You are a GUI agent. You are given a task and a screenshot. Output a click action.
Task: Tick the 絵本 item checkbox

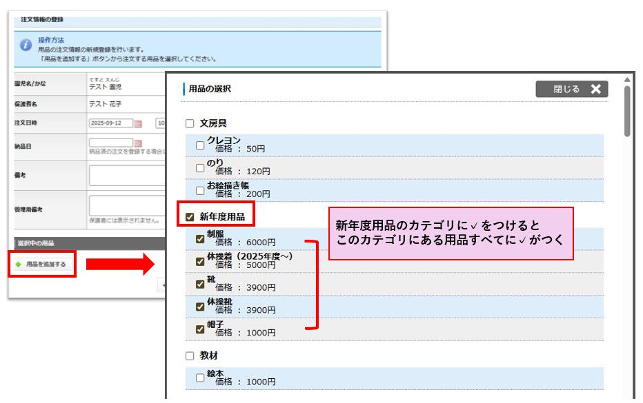[x=200, y=378]
